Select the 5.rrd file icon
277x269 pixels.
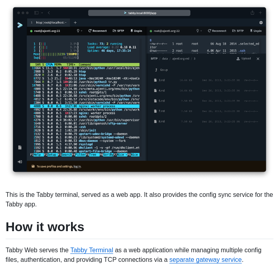[155, 101]
